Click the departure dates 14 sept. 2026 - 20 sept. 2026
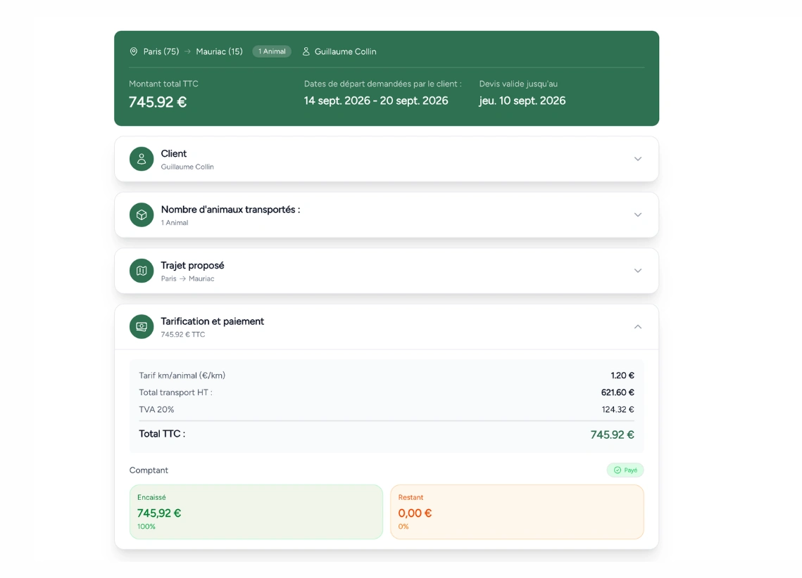The width and height of the screenshot is (802, 578). (376, 101)
